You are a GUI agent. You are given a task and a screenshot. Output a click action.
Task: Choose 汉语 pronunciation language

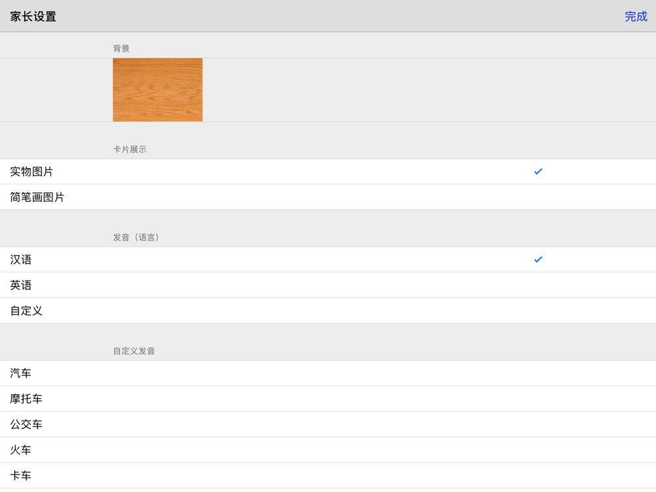[x=328, y=259]
